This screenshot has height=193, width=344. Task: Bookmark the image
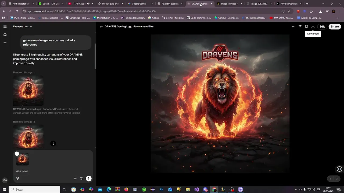(x=306, y=27)
